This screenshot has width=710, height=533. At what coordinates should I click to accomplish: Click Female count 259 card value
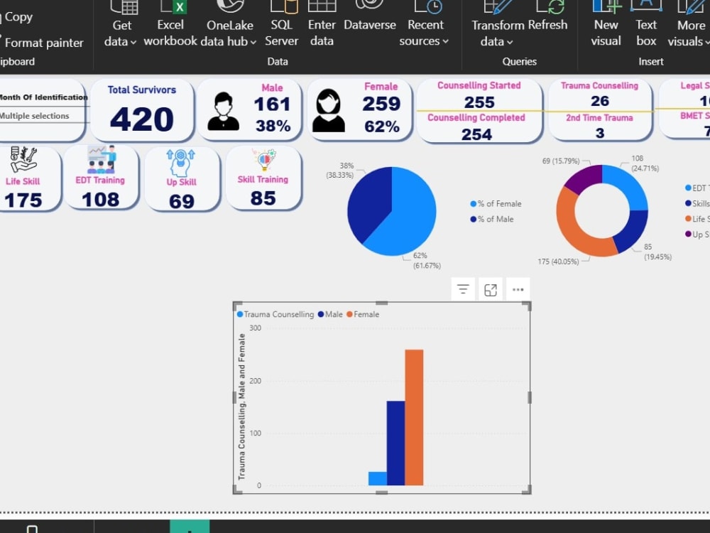pyautogui.click(x=381, y=104)
